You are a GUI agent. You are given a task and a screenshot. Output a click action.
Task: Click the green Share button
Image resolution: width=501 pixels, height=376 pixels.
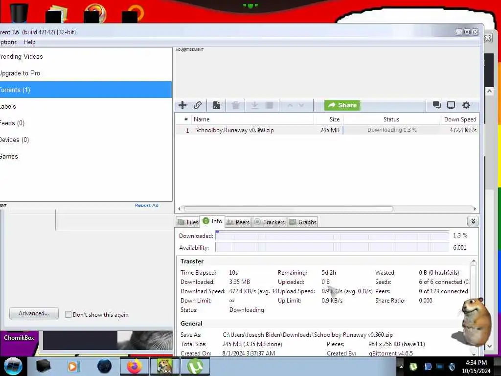click(342, 105)
